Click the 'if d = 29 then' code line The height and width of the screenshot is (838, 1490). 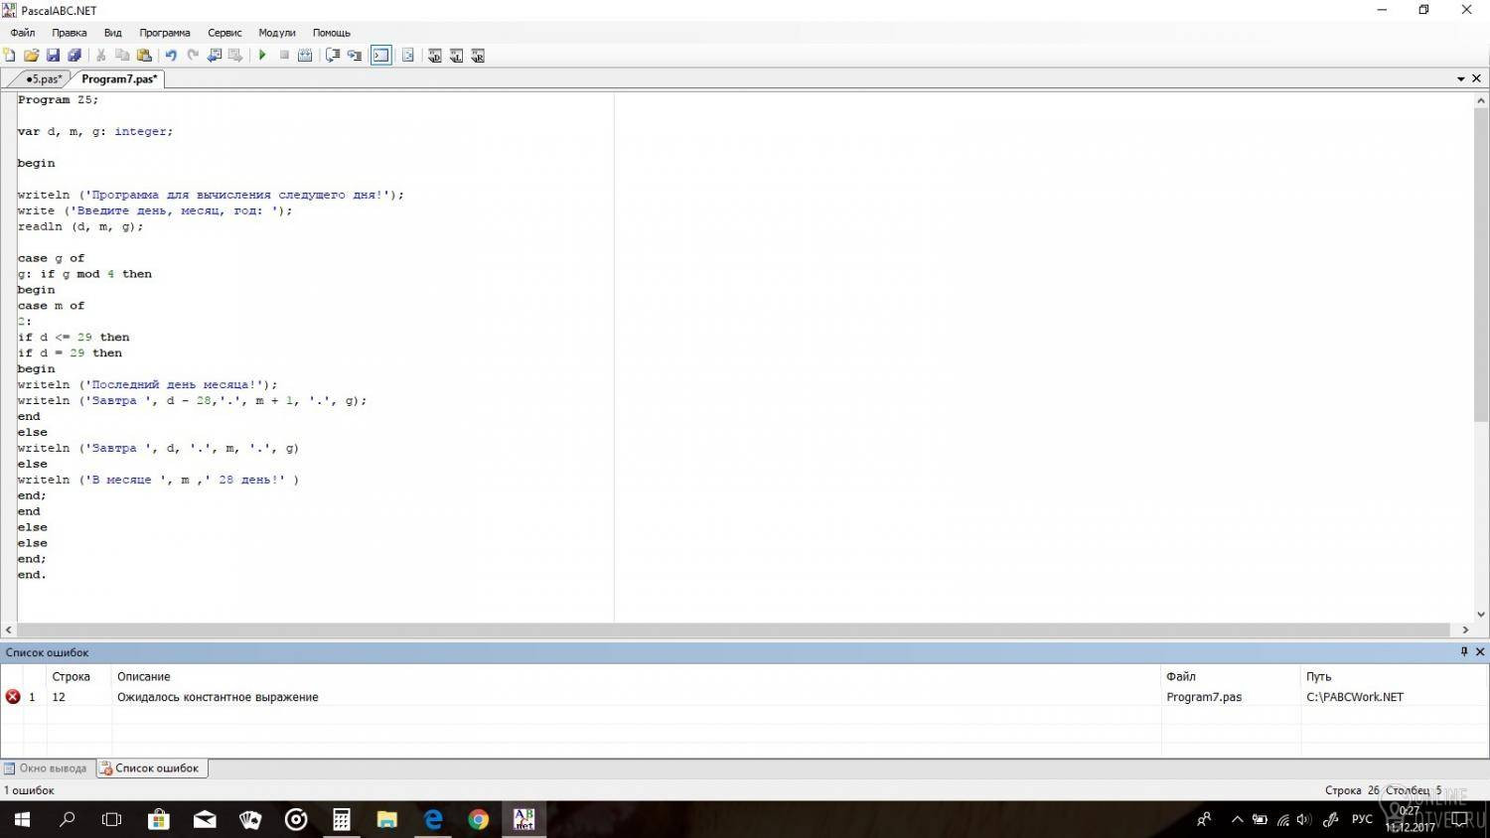click(x=70, y=353)
